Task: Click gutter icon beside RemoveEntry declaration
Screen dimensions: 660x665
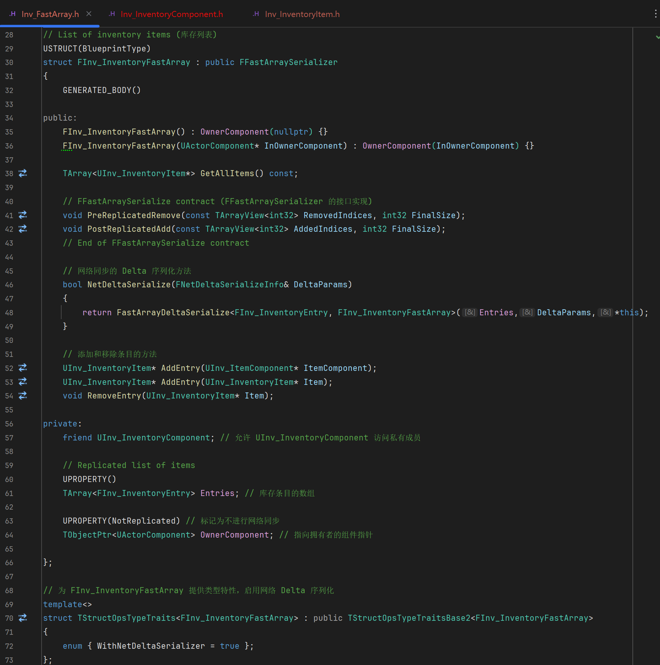Action: (x=23, y=395)
